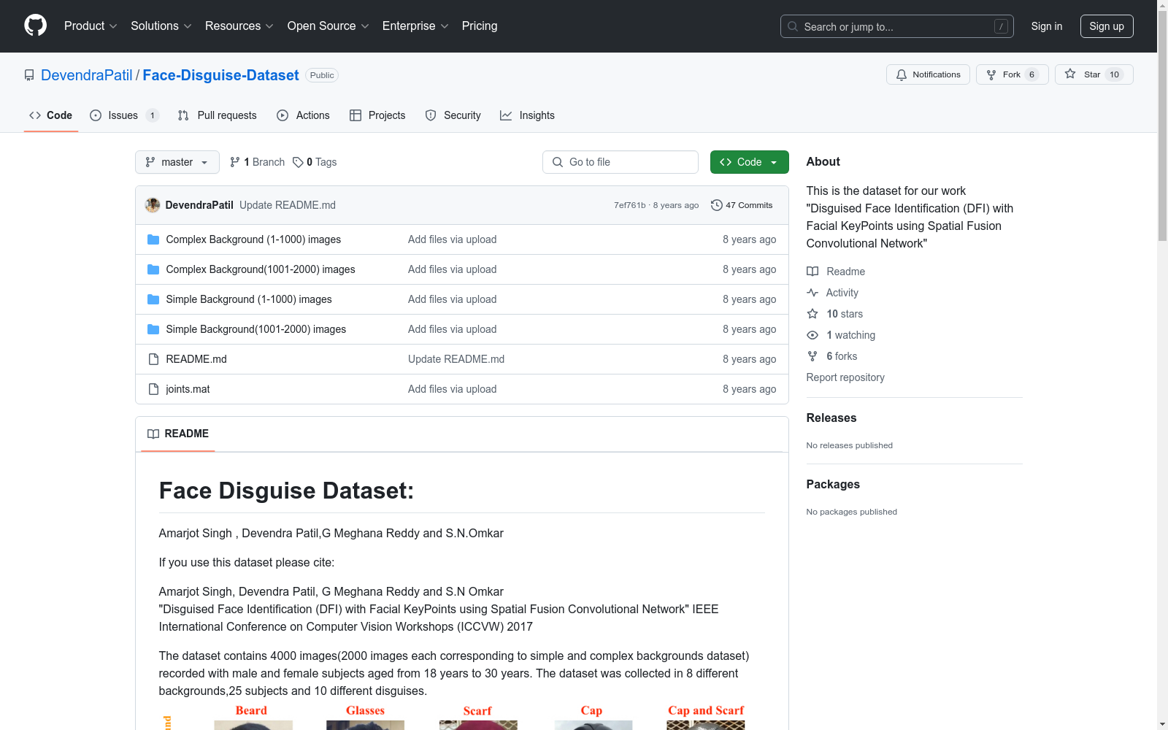Open the Pricing page

point(480,26)
